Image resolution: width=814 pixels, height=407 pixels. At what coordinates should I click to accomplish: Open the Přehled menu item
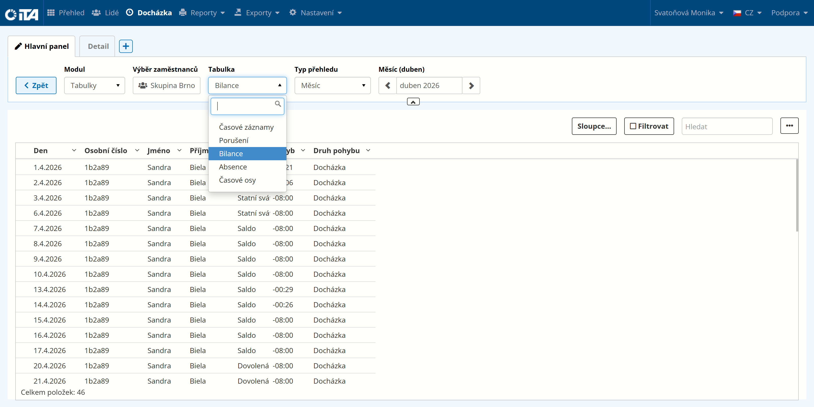66,13
